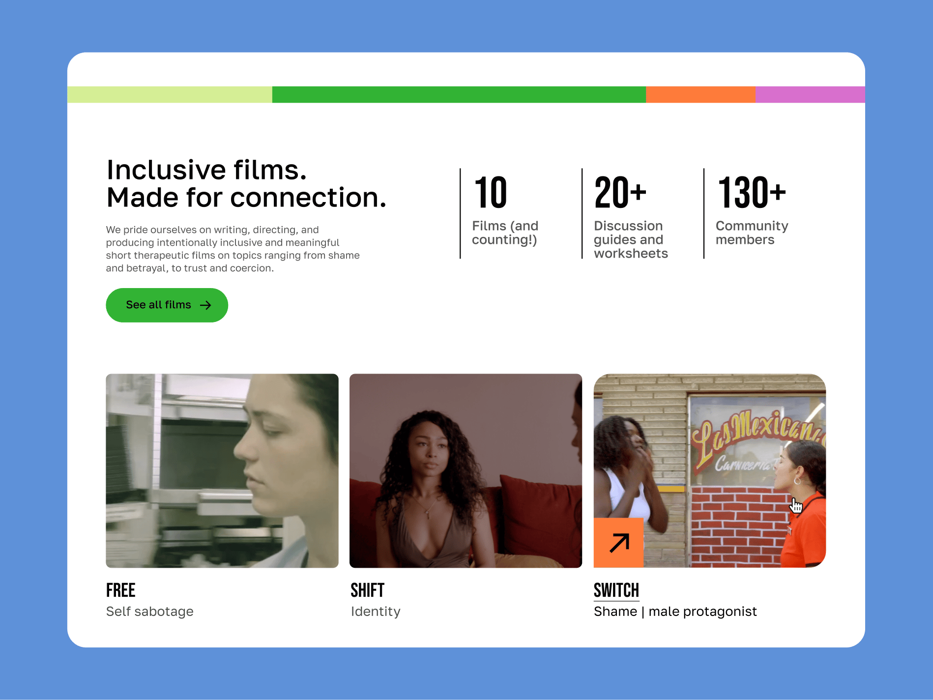Open the FREE film thumbnail
Screen dimensions: 933x700
point(222,470)
